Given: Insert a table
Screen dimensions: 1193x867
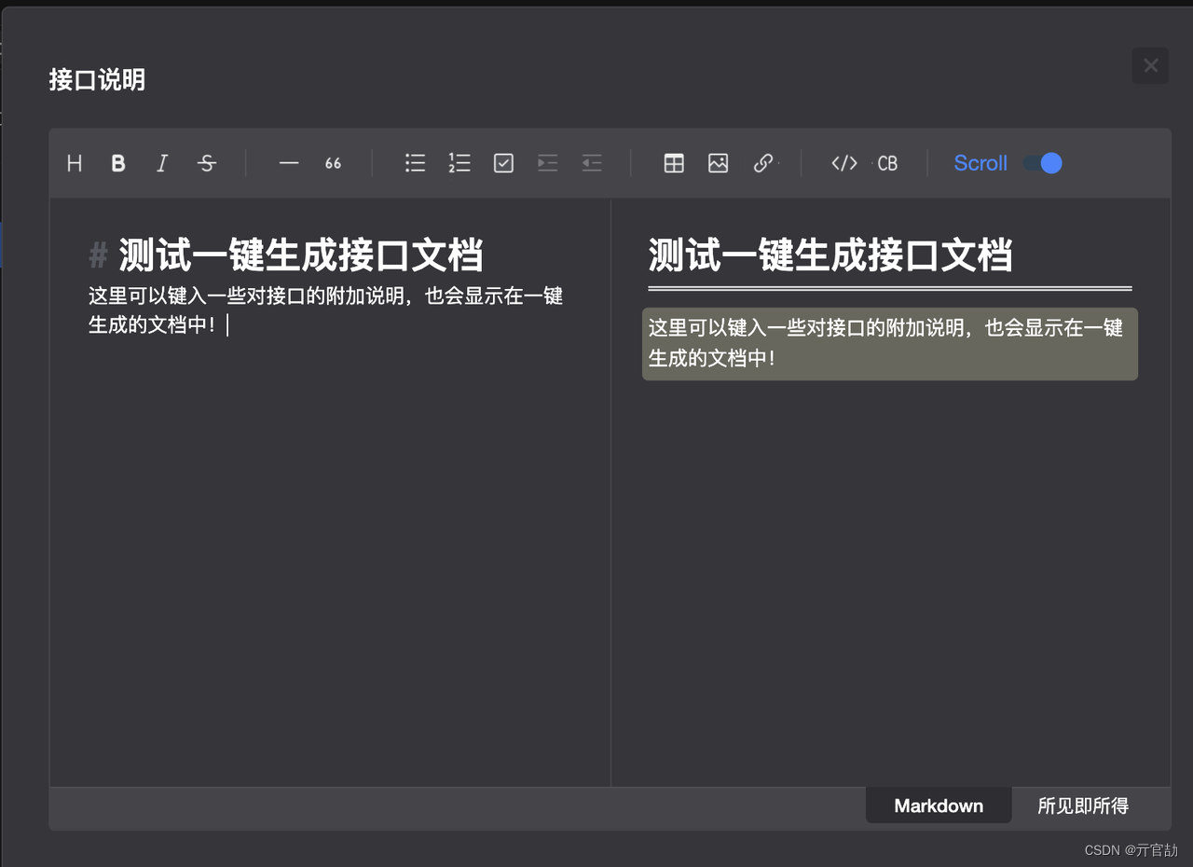Looking at the screenshot, I should click(674, 163).
